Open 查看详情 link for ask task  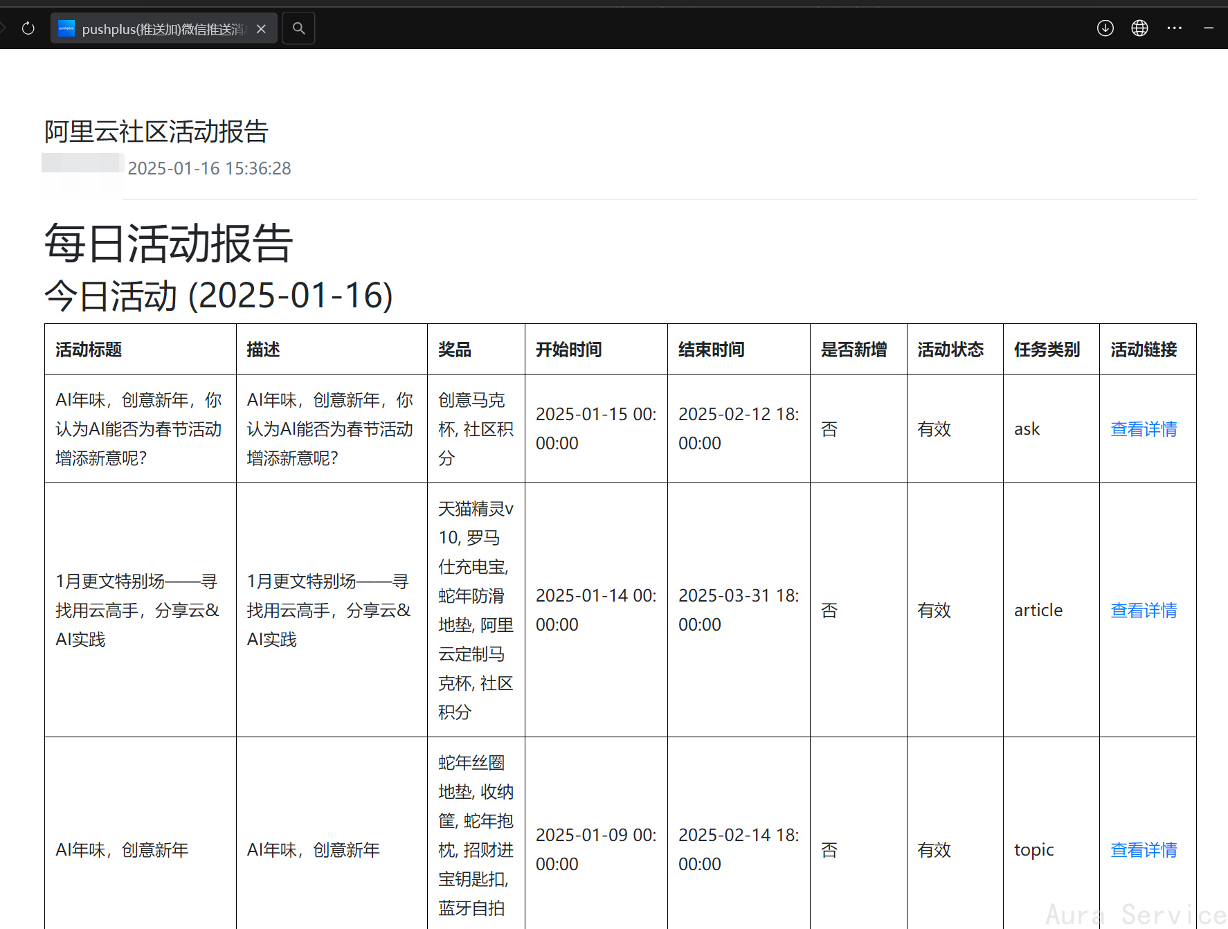point(1144,429)
